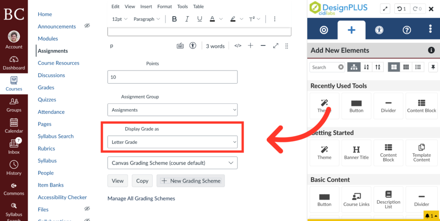The height and width of the screenshot is (221, 440).
Task: Click info icon beside Add New Elements
Action: click(431, 50)
